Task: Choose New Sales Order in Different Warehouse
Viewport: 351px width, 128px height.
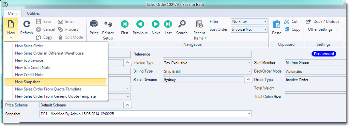Action: pos(56,53)
